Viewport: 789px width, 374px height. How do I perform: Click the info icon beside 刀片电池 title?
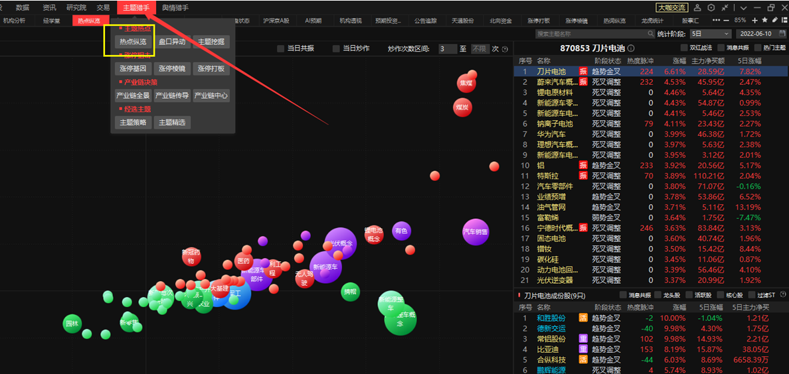(631, 49)
